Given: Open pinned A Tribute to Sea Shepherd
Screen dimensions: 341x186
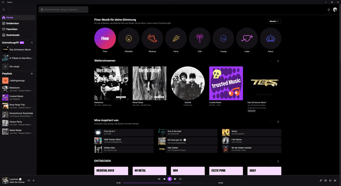Looking at the screenshot, I should pyautogui.click(x=18, y=58).
